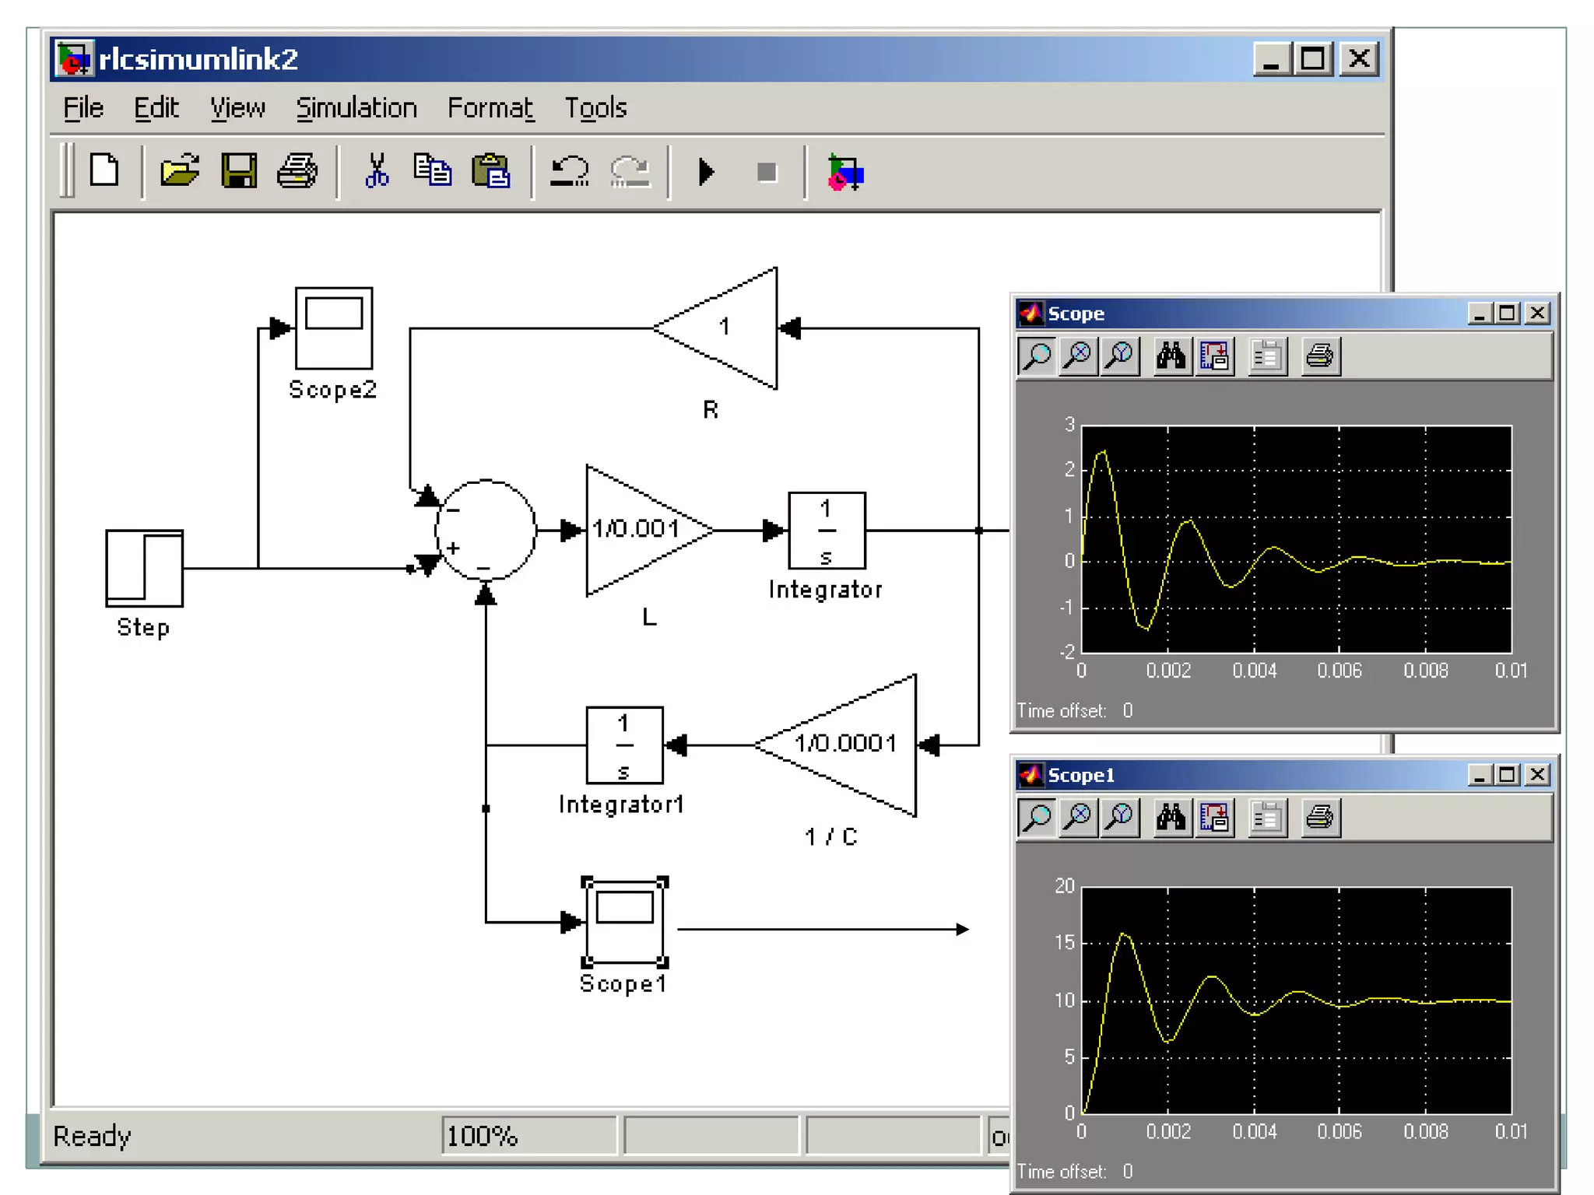Print the Scope window plot
Viewport: 1594px width, 1195px height.
(x=1319, y=356)
